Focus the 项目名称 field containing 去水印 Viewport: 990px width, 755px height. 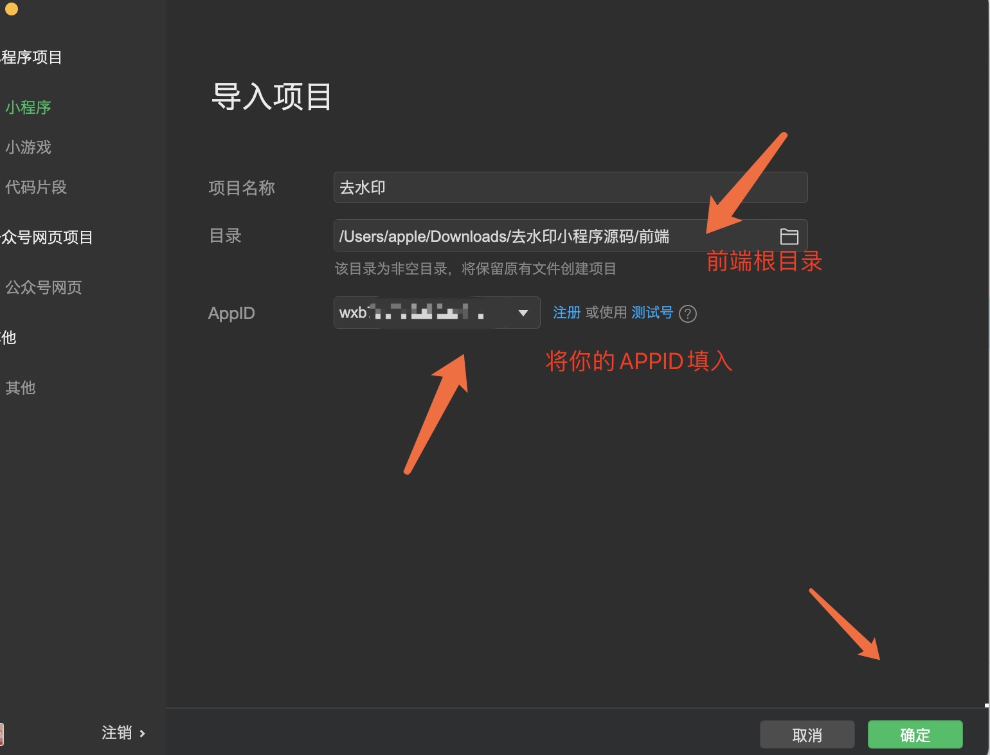pyautogui.click(x=570, y=187)
